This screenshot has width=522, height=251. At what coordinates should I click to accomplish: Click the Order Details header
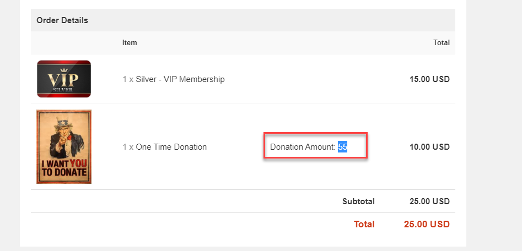62,20
